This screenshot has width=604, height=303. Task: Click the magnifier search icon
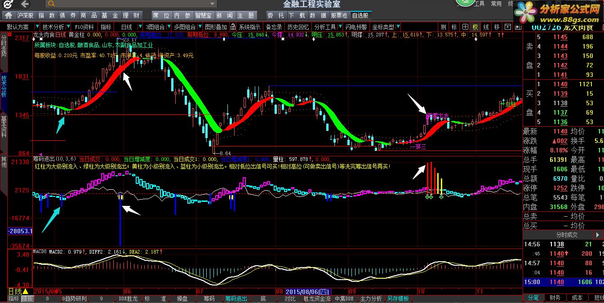coord(51,4)
